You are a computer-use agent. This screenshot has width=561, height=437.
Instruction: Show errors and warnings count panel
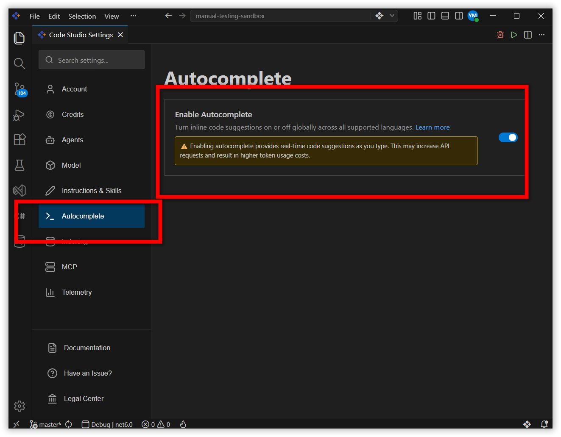pyautogui.click(x=156, y=424)
